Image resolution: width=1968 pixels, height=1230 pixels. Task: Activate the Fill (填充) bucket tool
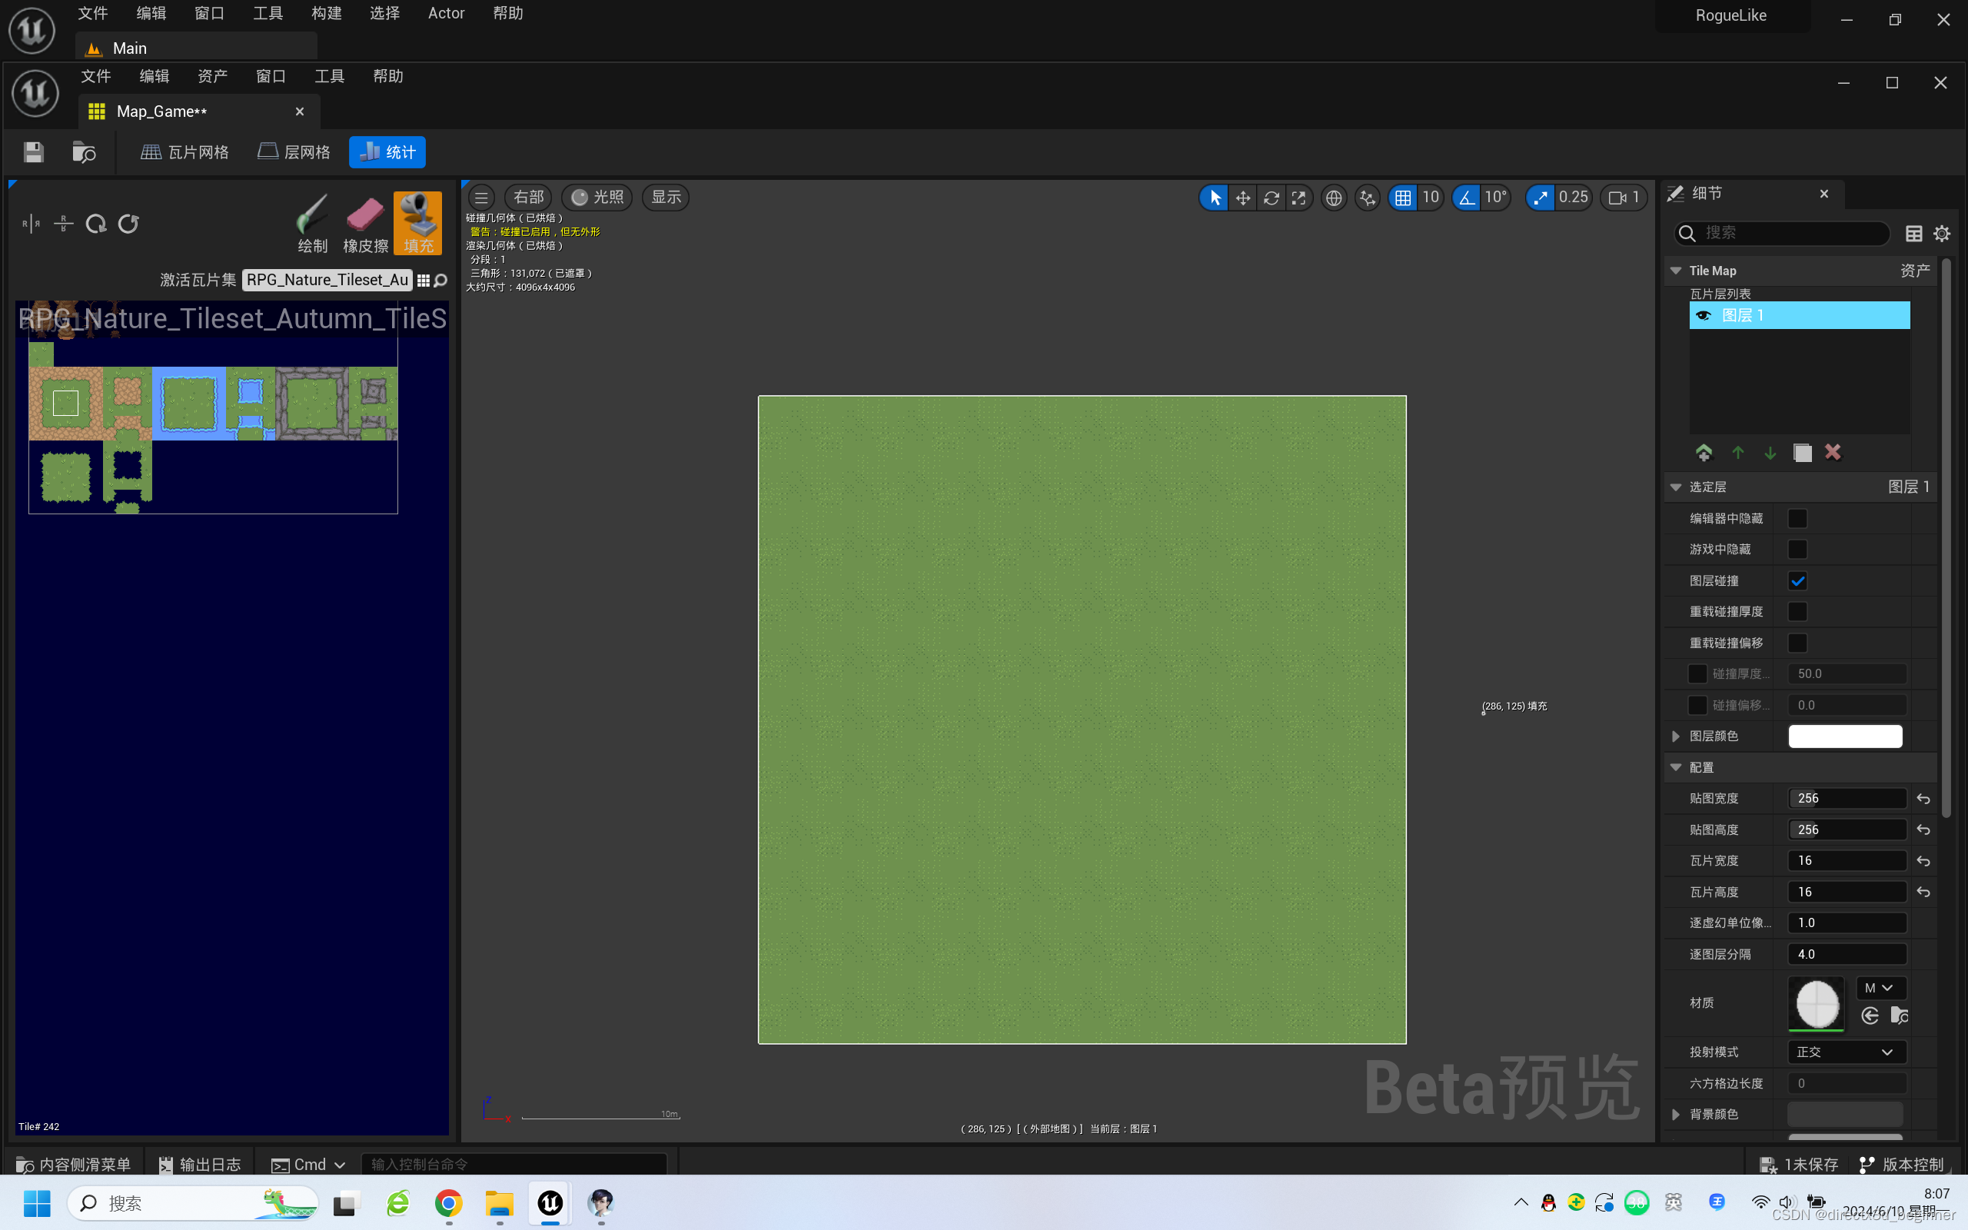click(418, 223)
